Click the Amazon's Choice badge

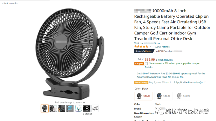(x=144, y=51)
